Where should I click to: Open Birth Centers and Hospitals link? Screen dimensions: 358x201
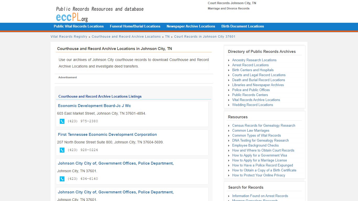[253, 70]
